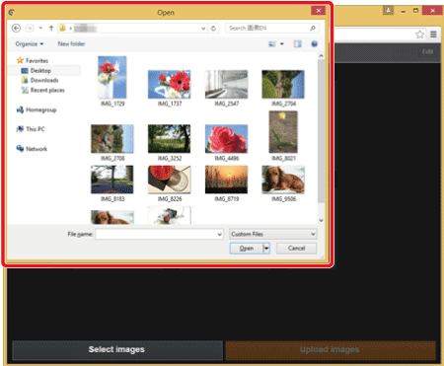Viewport: 444px width, 366px height.
Task: Click the Cancel button
Action: pos(296,249)
